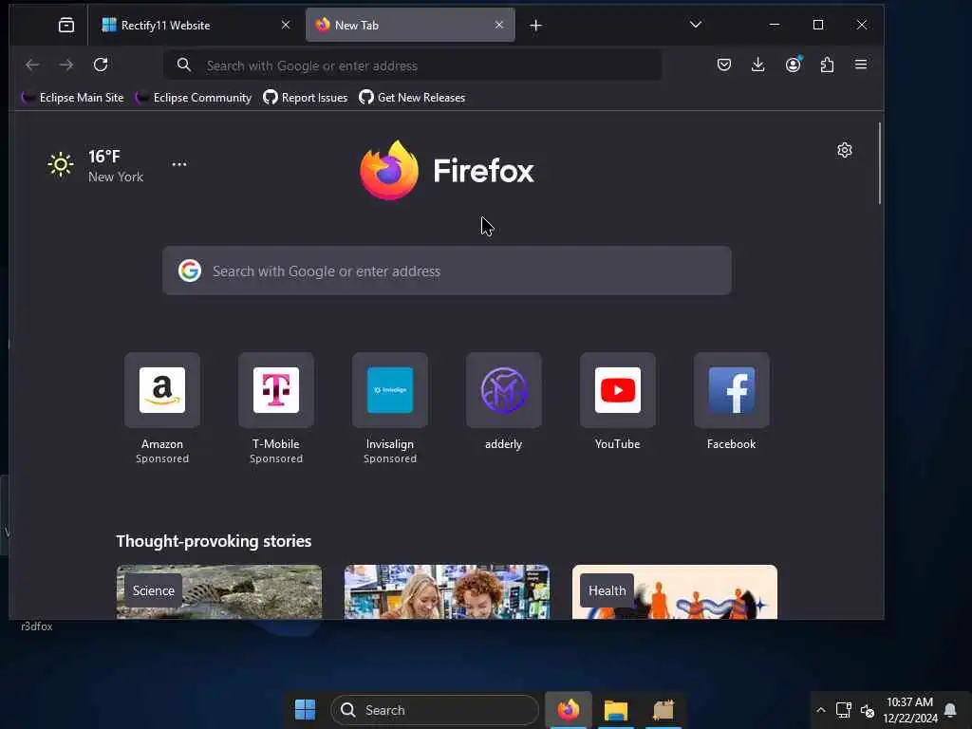The image size is (972, 729).
Task: Open Firefox View tab icon
Action: pyautogui.click(x=66, y=25)
